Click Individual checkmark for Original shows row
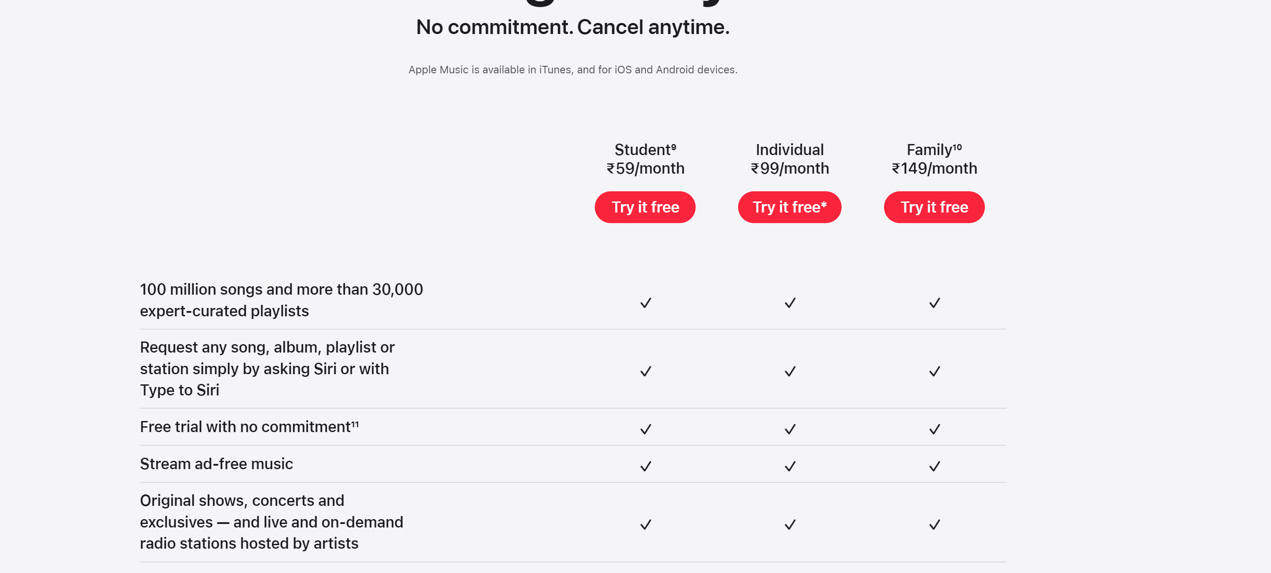1271x573 pixels. coord(790,525)
